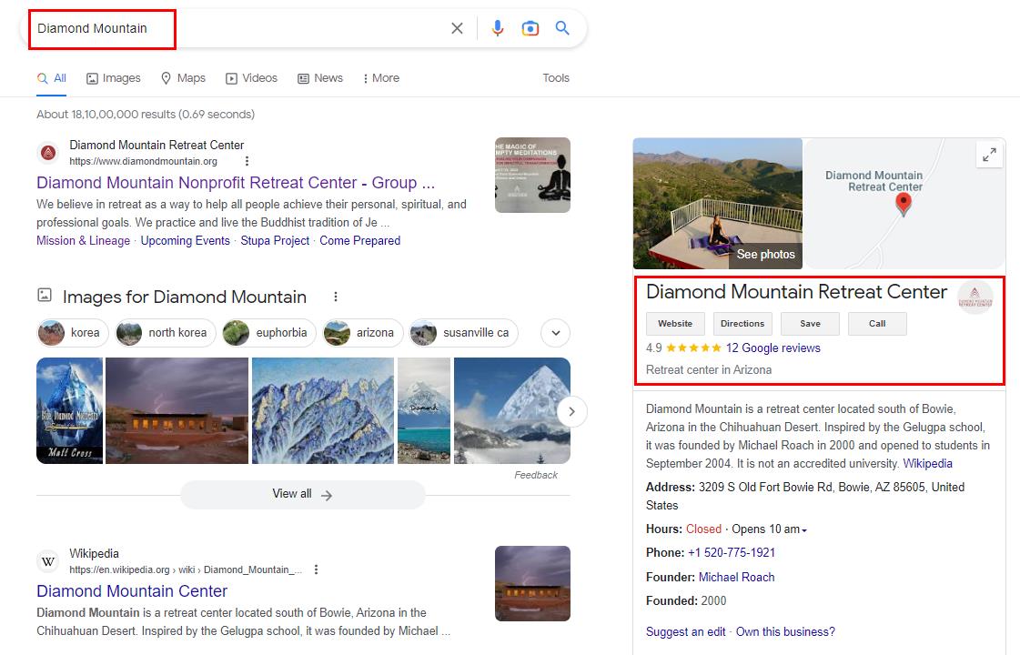Open the Mission & Lineage sitelink

coord(84,241)
